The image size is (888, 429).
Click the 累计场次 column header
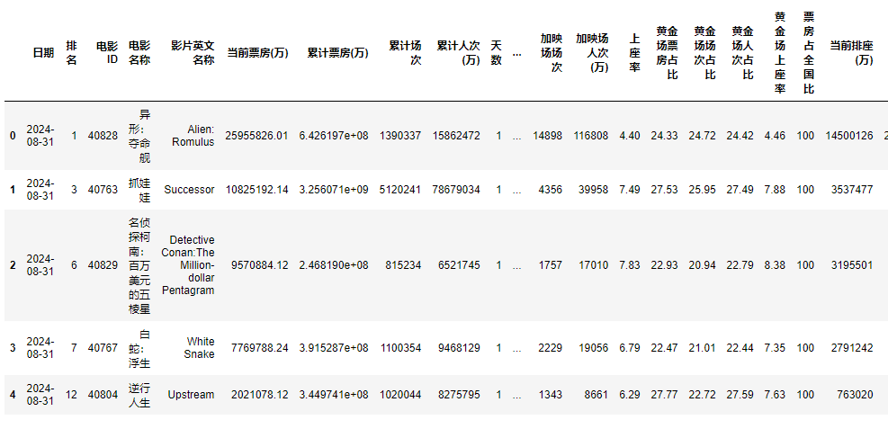(x=405, y=53)
